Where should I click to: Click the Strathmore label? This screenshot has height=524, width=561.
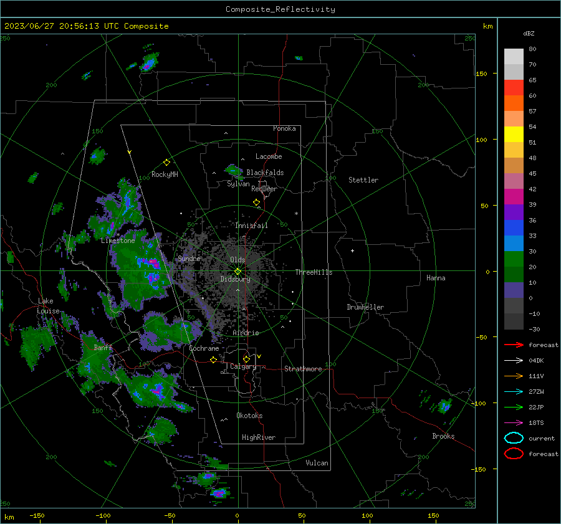coord(303,369)
